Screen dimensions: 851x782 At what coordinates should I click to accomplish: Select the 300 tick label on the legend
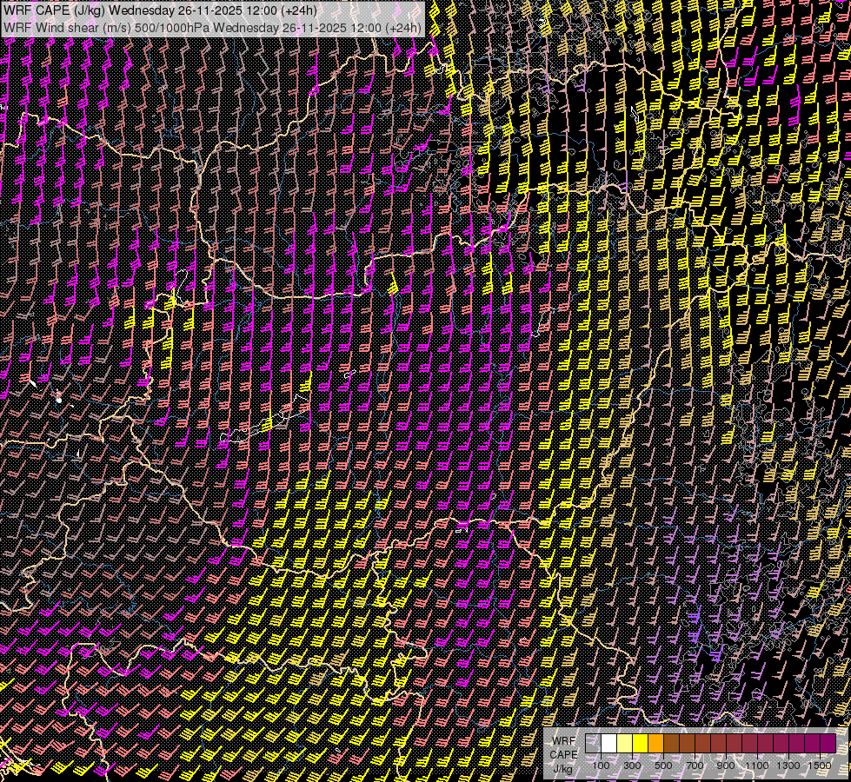click(x=632, y=765)
